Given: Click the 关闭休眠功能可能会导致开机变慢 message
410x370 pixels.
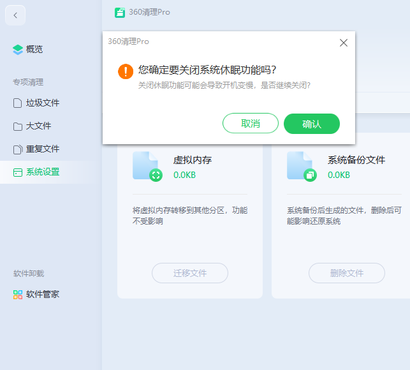Looking at the screenshot, I should (224, 85).
